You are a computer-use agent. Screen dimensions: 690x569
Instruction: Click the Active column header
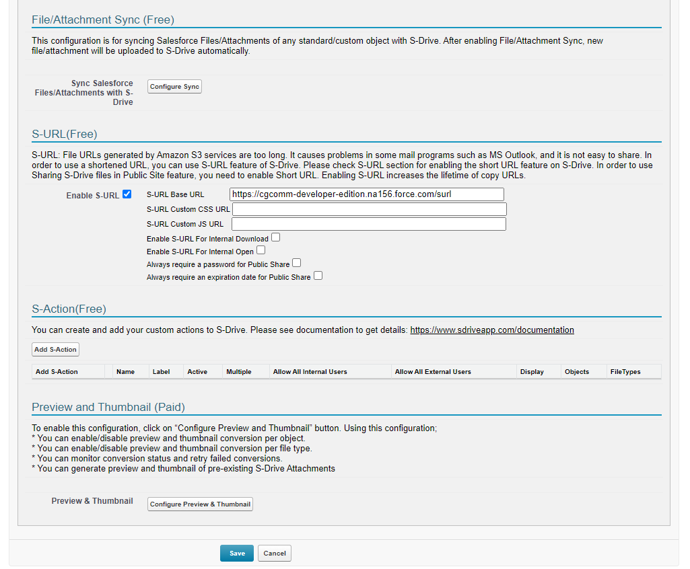(197, 372)
